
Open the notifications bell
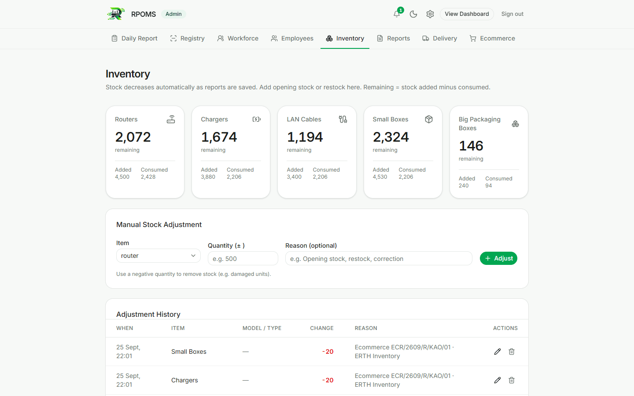(397, 14)
